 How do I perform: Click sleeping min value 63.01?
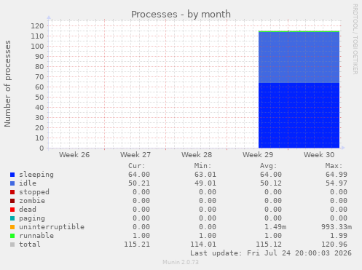(x=205, y=175)
